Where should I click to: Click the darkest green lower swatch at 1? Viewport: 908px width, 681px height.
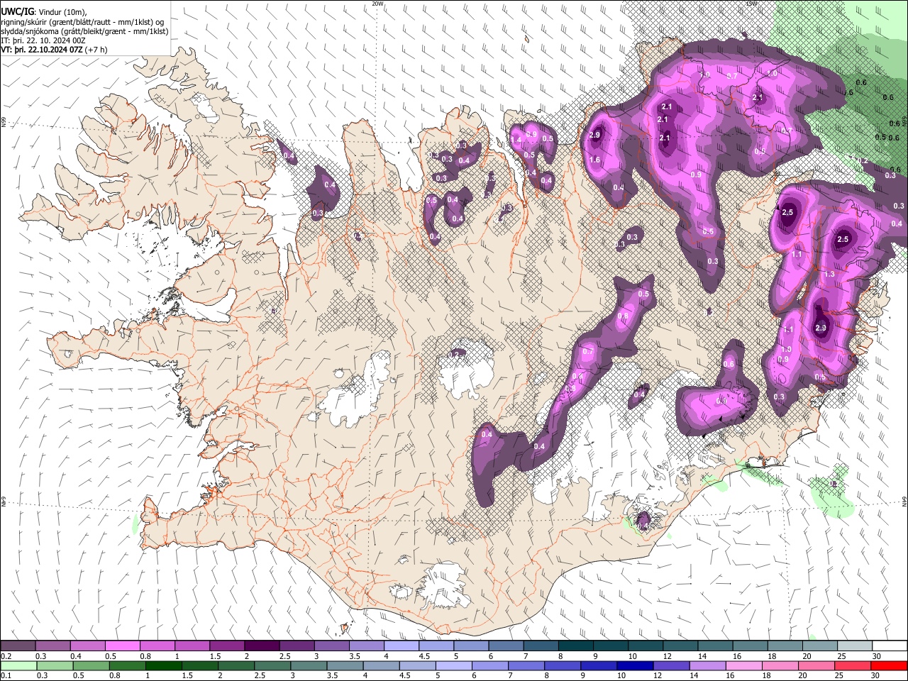click(x=162, y=665)
